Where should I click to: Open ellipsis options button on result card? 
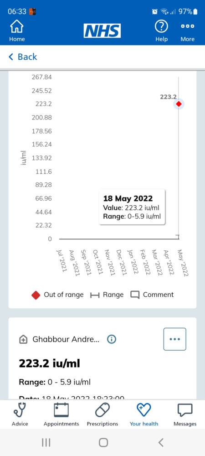175,339
